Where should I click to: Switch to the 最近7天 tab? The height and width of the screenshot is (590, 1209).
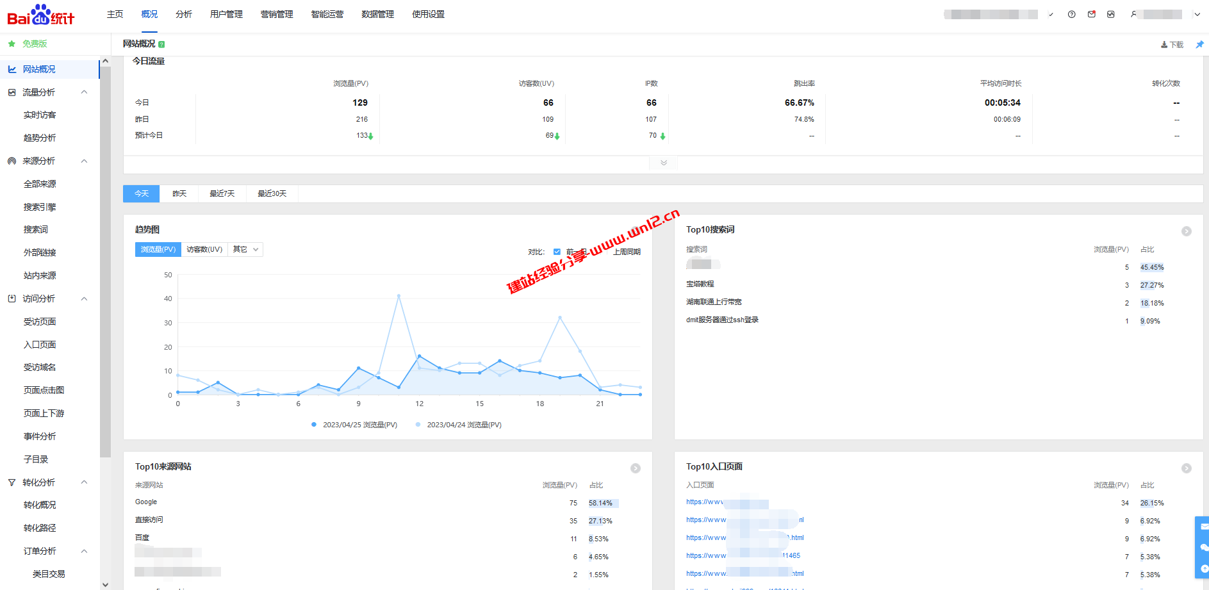click(222, 193)
